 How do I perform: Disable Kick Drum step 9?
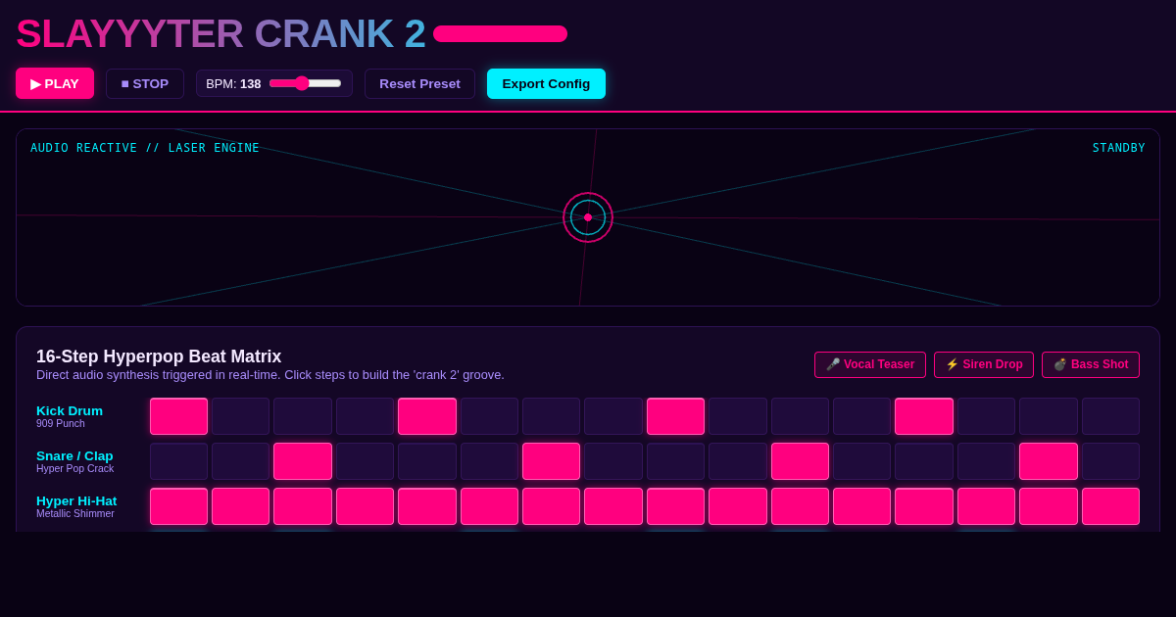tap(675, 416)
